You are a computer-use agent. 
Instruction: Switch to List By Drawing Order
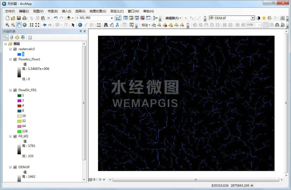(x=6, y=38)
